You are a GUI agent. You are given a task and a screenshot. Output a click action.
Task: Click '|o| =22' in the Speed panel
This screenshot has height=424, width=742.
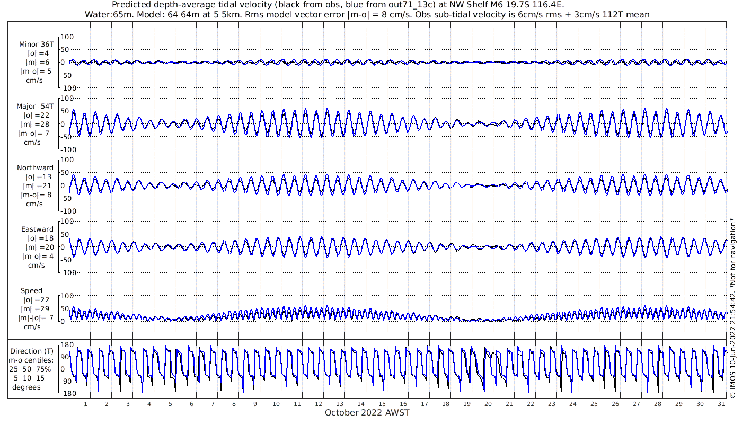pos(36,300)
